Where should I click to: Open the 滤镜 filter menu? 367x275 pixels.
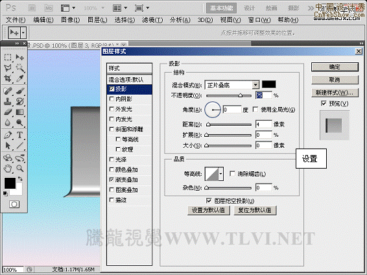pyautogui.click(x=152, y=20)
